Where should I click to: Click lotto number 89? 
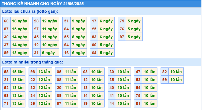tap(6, 53)
